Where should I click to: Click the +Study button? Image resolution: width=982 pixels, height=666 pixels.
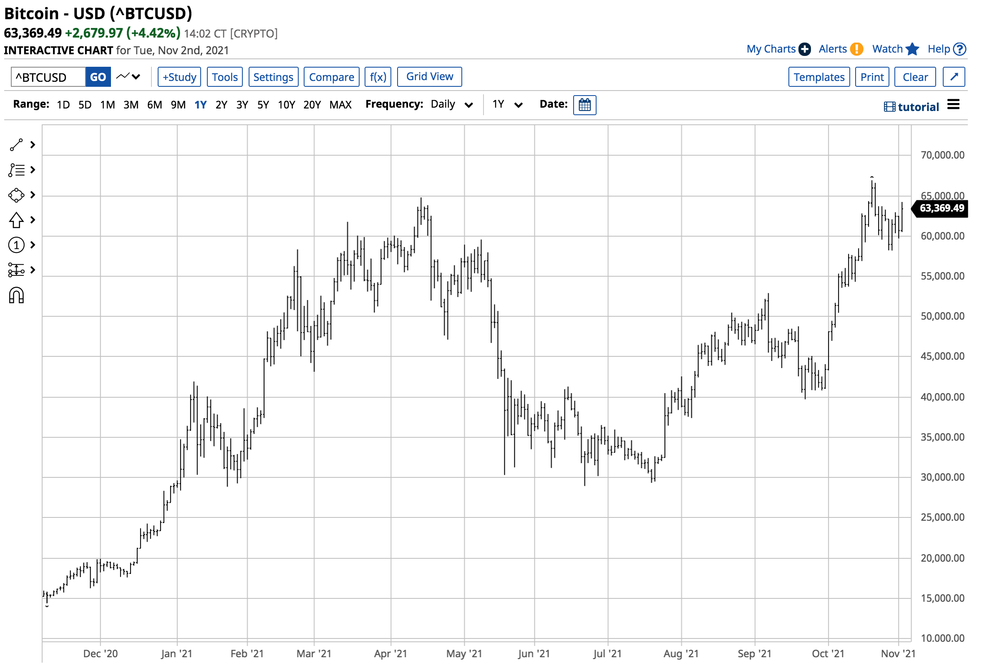[x=180, y=77]
